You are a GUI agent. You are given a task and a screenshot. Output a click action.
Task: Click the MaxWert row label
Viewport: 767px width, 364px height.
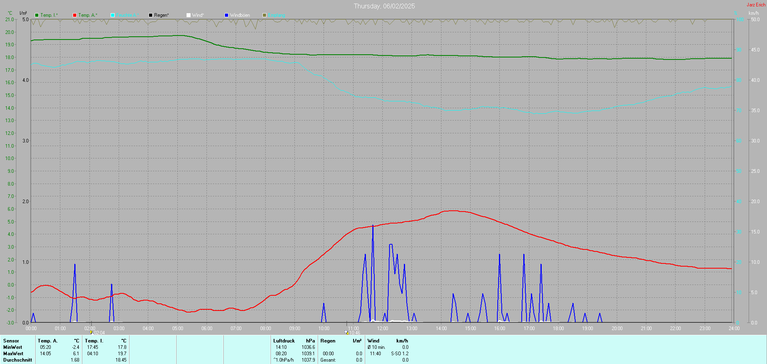click(13, 354)
